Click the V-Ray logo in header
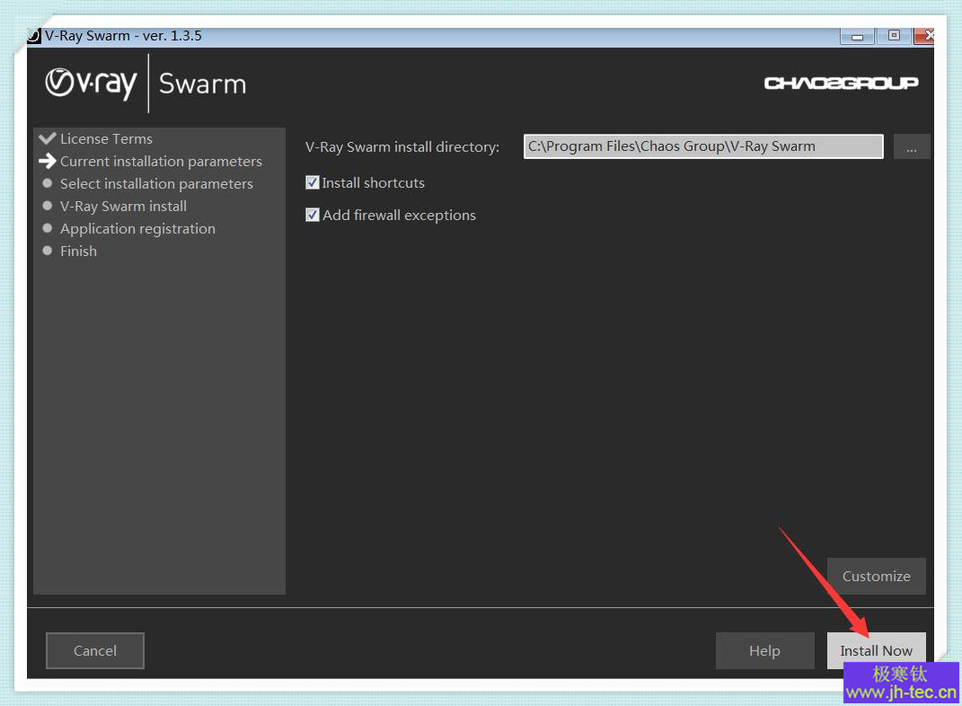This screenshot has width=962, height=706. point(91,84)
